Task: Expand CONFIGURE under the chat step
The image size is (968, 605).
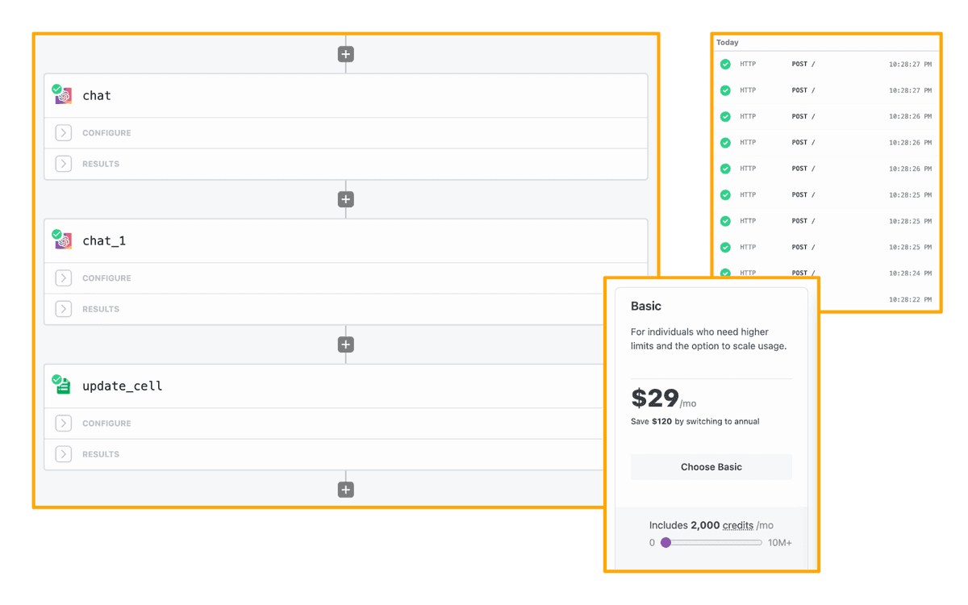Action: coord(64,133)
